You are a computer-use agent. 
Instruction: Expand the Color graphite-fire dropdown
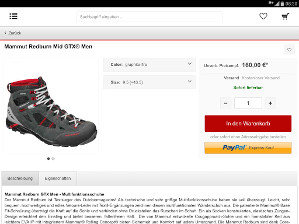pyautogui.click(x=149, y=65)
